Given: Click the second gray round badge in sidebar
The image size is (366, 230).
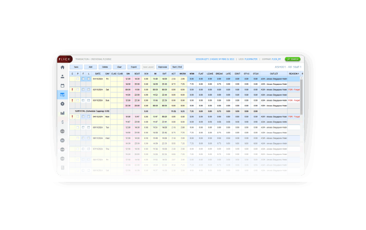Looking at the screenshot, I should (x=63, y=141).
